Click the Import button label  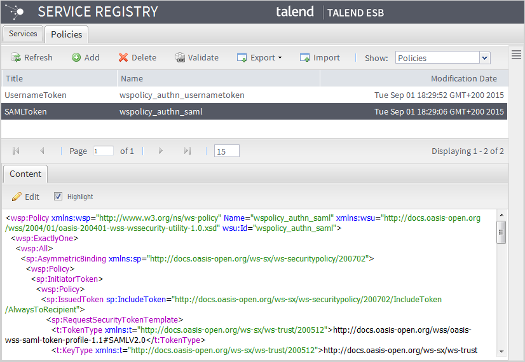coord(327,58)
